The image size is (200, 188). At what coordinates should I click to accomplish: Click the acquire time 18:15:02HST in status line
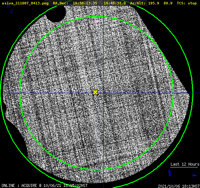pos(75,185)
